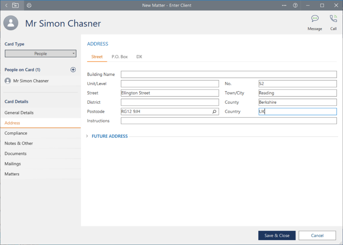Click the Save & Close button
Image resolution: width=343 pixels, height=245 pixels.
click(x=277, y=236)
